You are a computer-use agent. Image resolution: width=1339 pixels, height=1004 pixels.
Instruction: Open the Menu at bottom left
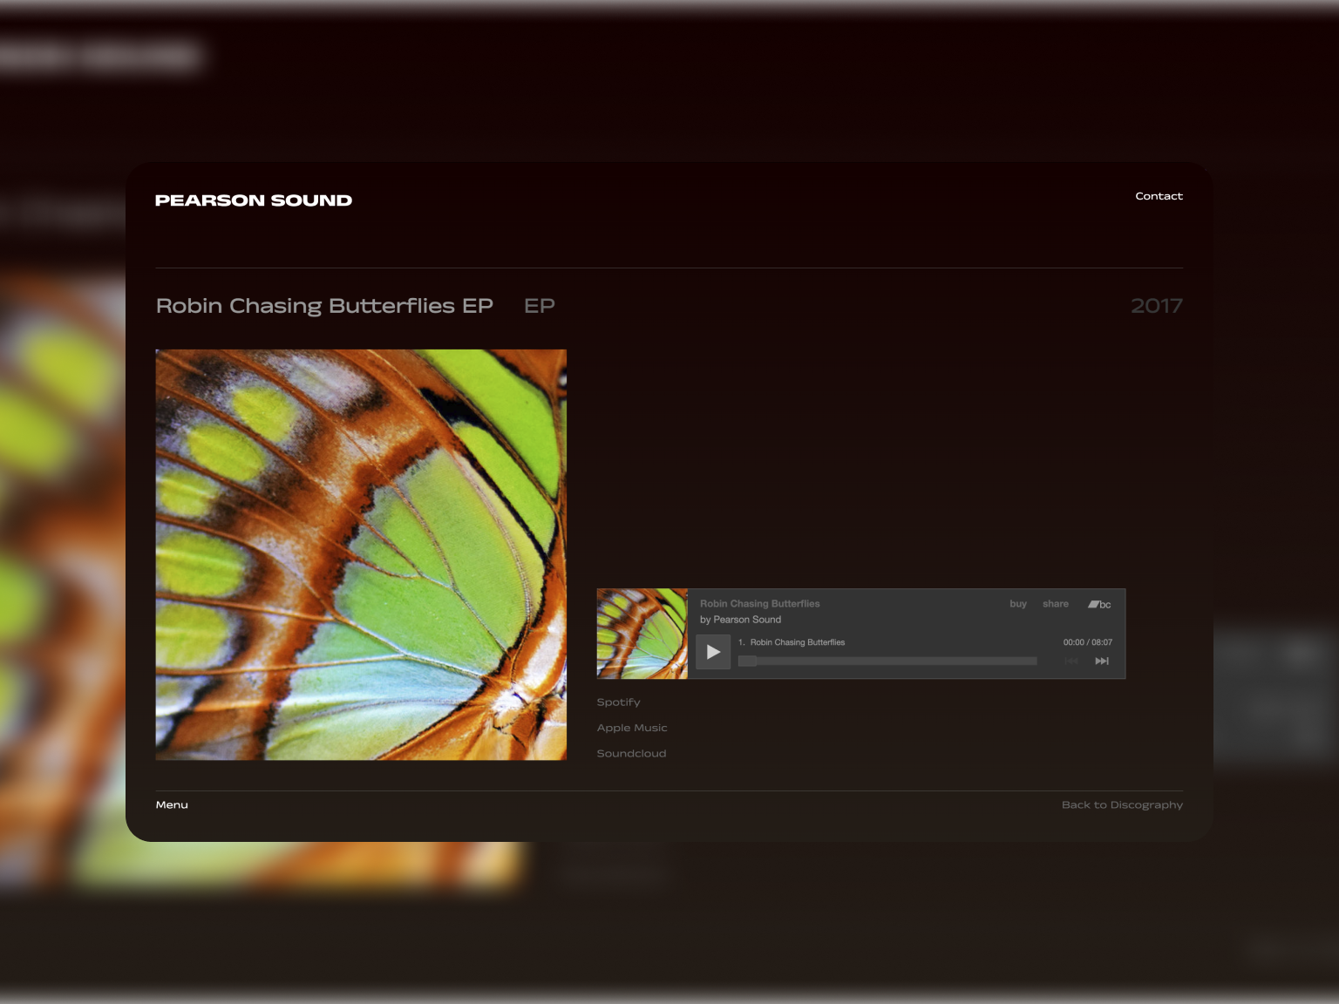pyautogui.click(x=172, y=805)
